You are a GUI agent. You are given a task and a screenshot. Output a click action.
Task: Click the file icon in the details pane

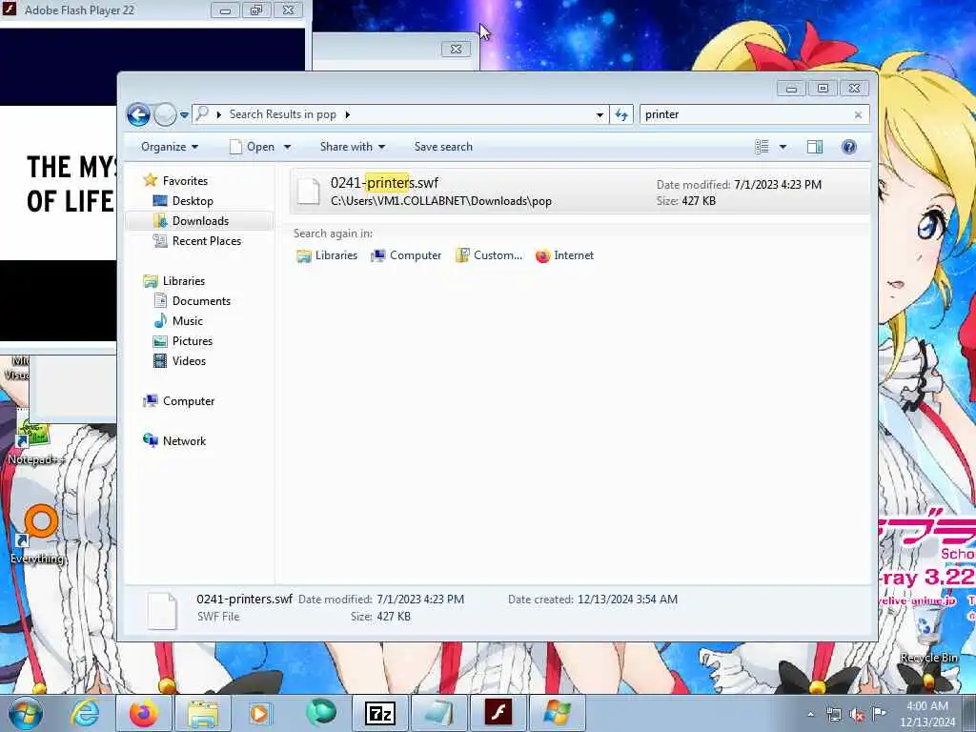point(162,610)
